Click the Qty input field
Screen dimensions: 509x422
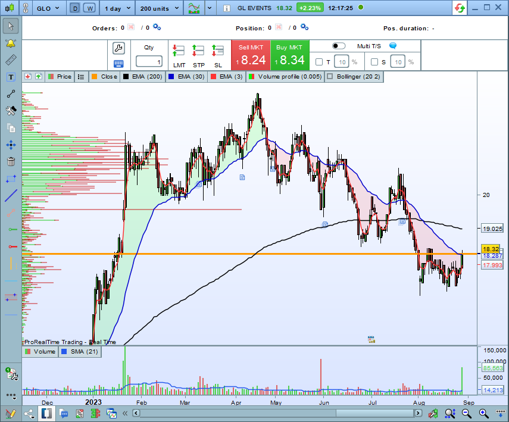coord(149,61)
